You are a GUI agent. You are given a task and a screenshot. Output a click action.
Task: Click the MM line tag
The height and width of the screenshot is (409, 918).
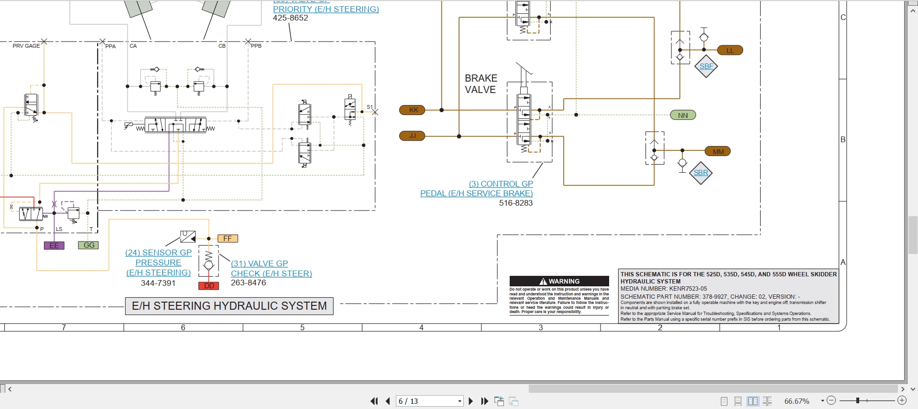click(718, 151)
